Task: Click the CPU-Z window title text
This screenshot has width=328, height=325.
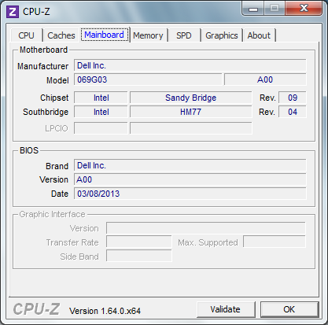Action: coord(36,12)
